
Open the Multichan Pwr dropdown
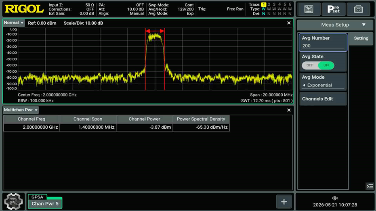pyautogui.click(x=21, y=110)
